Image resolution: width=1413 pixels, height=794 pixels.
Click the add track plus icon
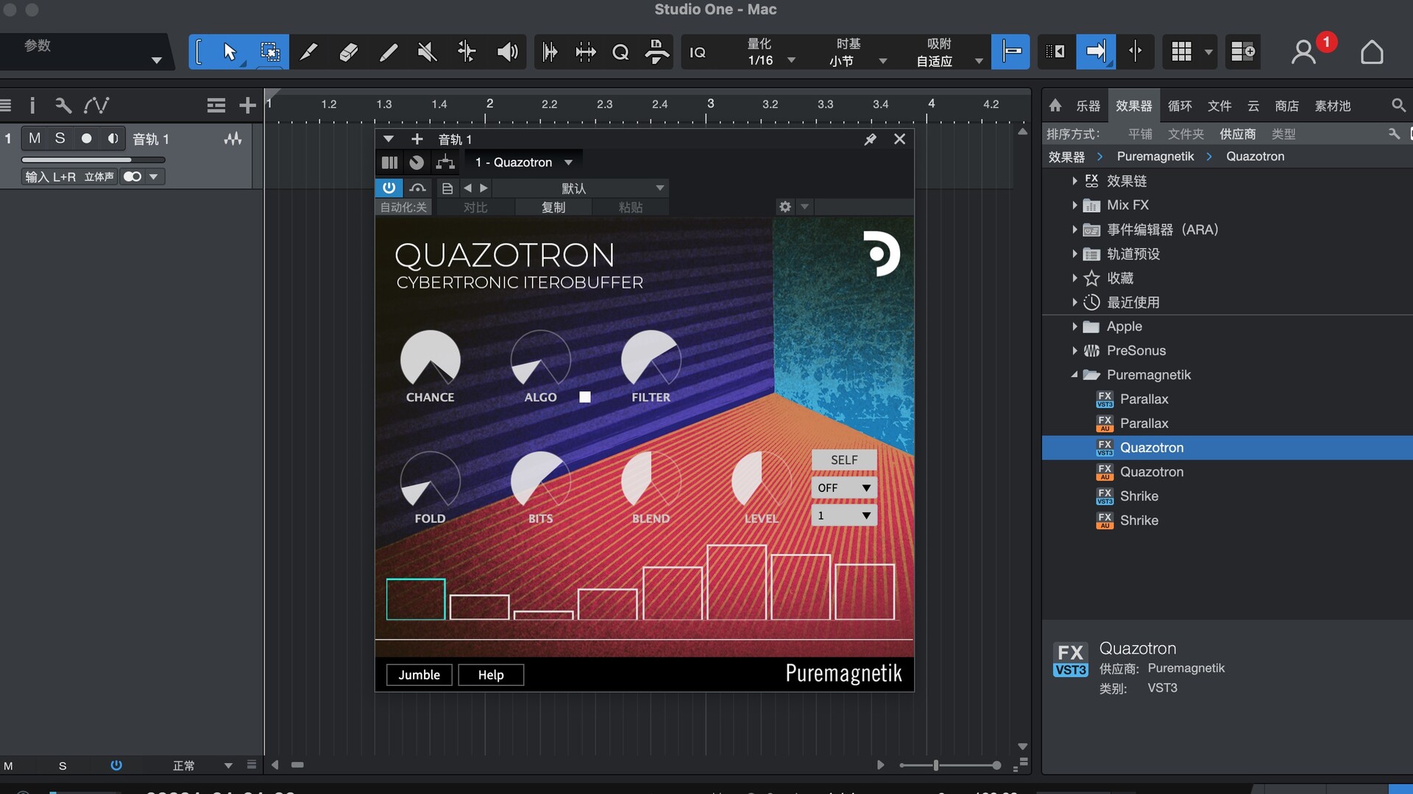(248, 106)
